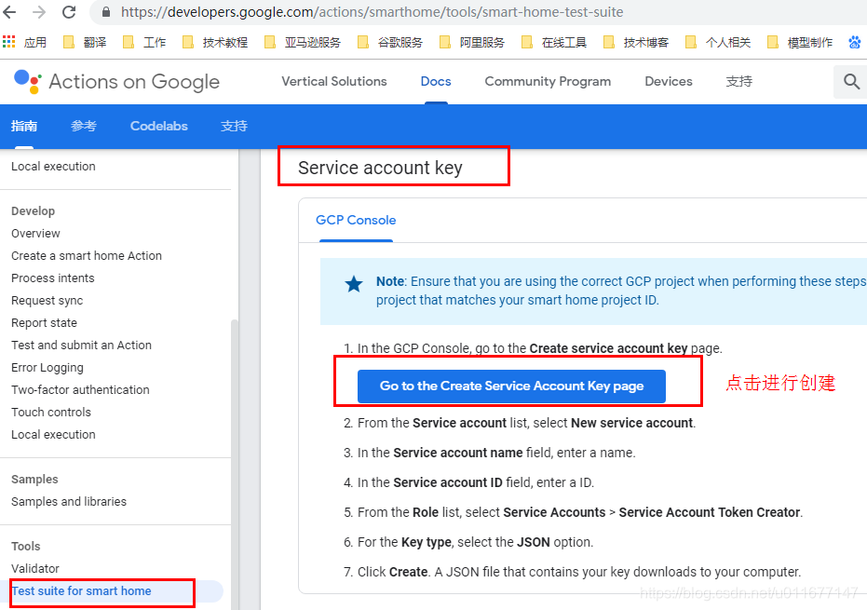The width and height of the screenshot is (867, 610).
Task: Click the Samples section heading
Action: coord(34,479)
